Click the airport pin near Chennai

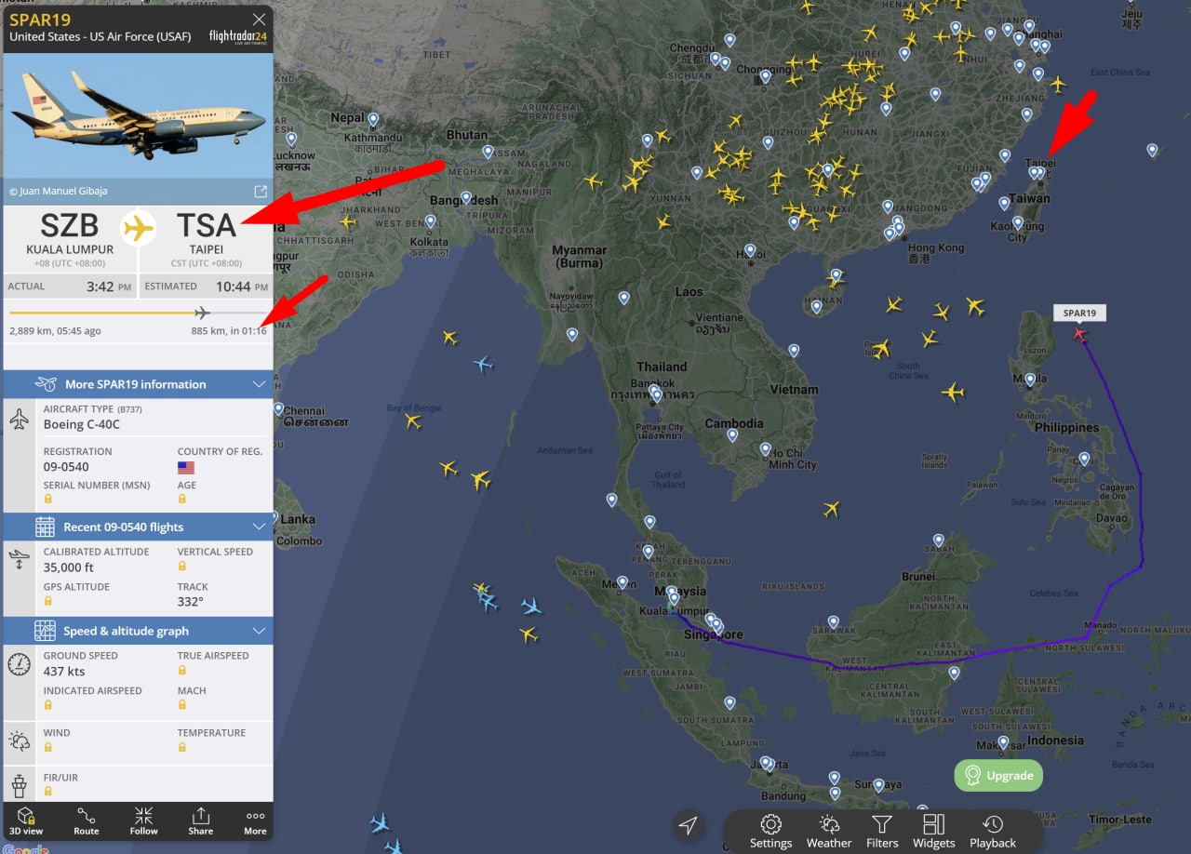click(279, 408)
